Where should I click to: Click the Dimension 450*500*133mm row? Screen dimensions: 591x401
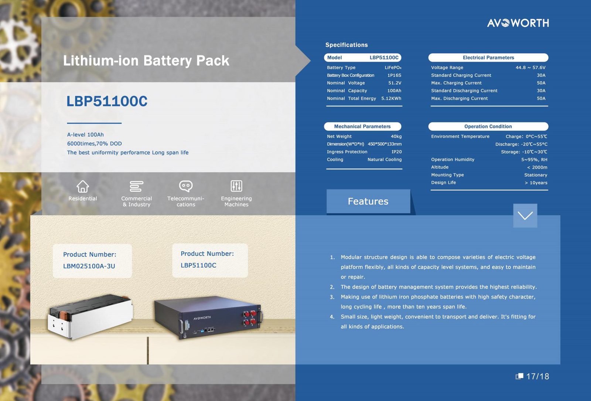click(x=364, y=144)
